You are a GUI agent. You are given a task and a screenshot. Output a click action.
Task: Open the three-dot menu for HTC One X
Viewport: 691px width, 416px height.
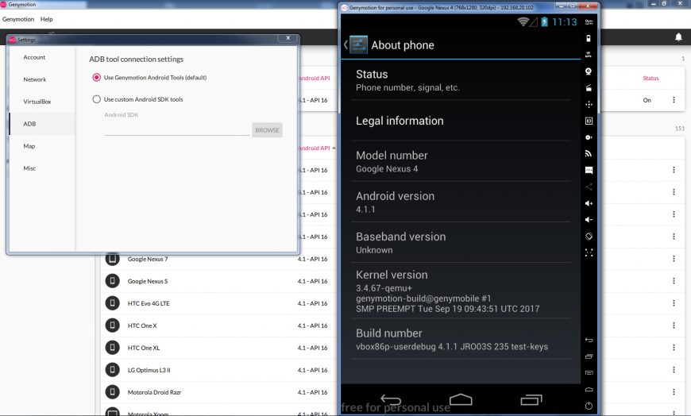(674, 325)
